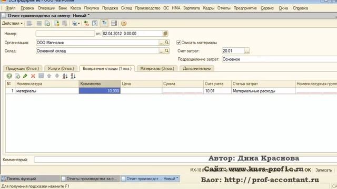The width and height of the screenshot is (337, 189).
Task: Click the post document icon with green arrow
Action: [56, 23]
